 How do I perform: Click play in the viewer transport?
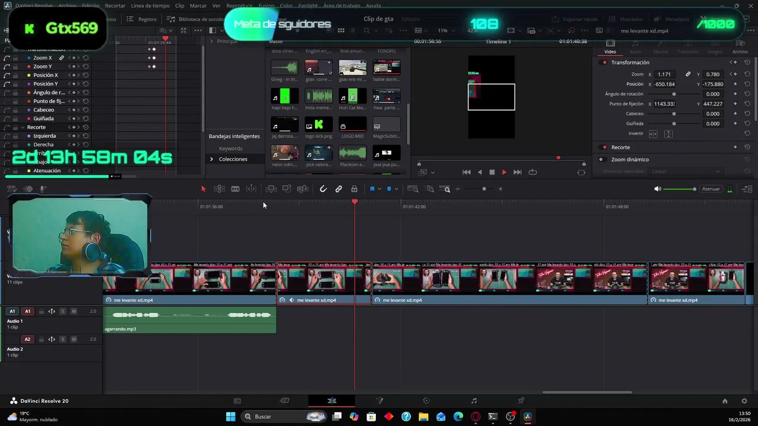click(504, 172)
